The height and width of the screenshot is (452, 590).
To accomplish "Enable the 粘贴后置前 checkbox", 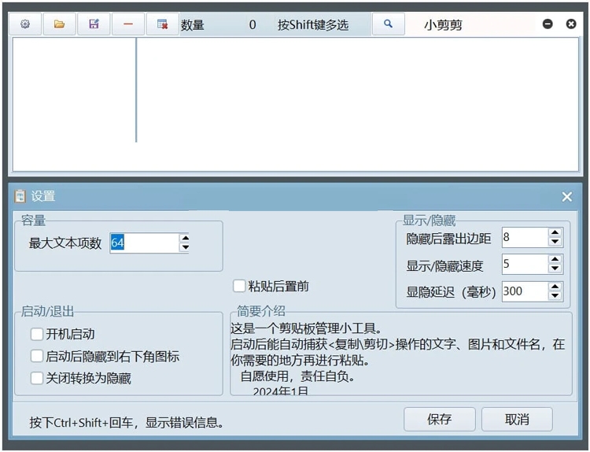I will (x=239, y=287).
